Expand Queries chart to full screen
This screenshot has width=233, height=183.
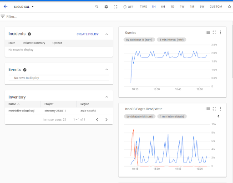pos(214,32)
